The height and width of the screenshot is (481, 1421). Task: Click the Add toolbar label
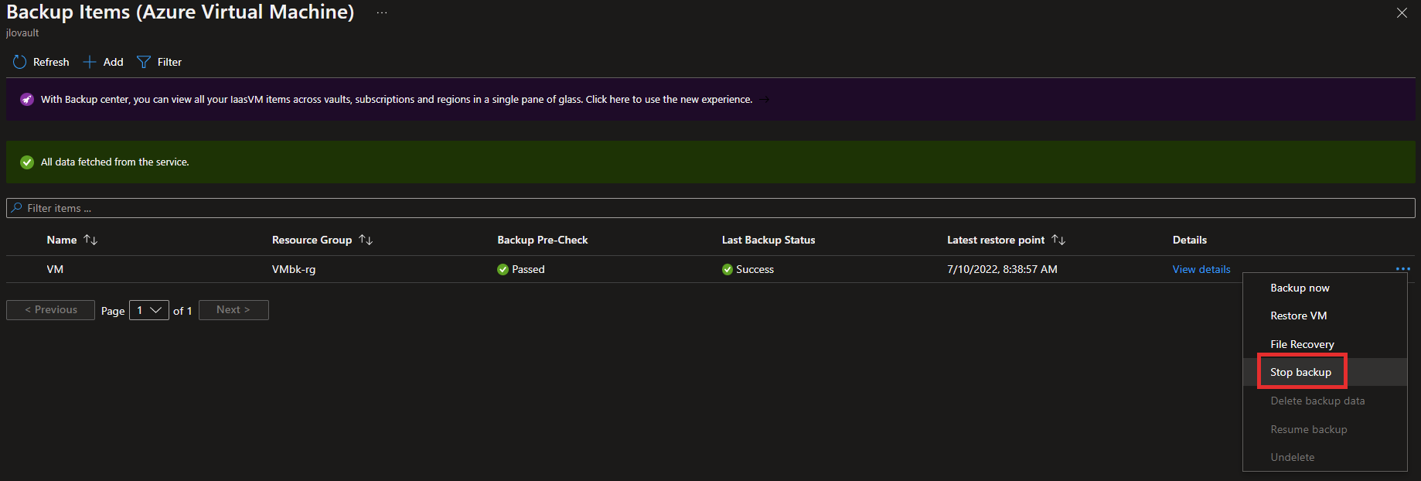[113, 62]
